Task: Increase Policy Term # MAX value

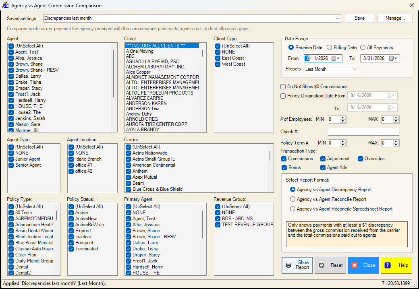Action: click(x=396, y=141)
